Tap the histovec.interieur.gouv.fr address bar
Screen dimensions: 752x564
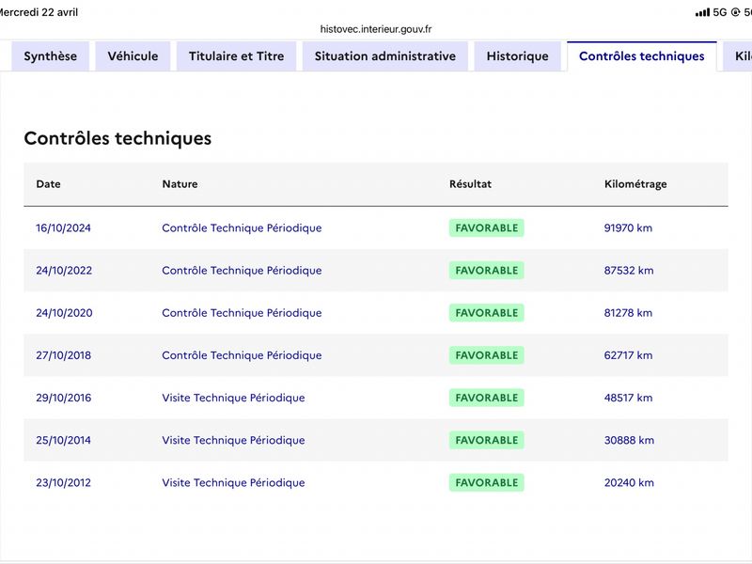click(376, 29)
